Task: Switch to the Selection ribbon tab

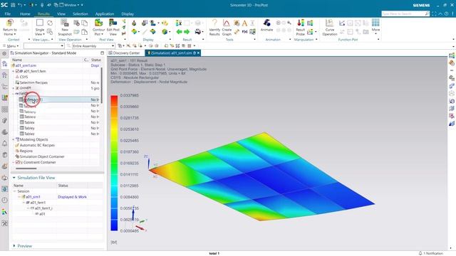Action: click(x=81, y=14)
